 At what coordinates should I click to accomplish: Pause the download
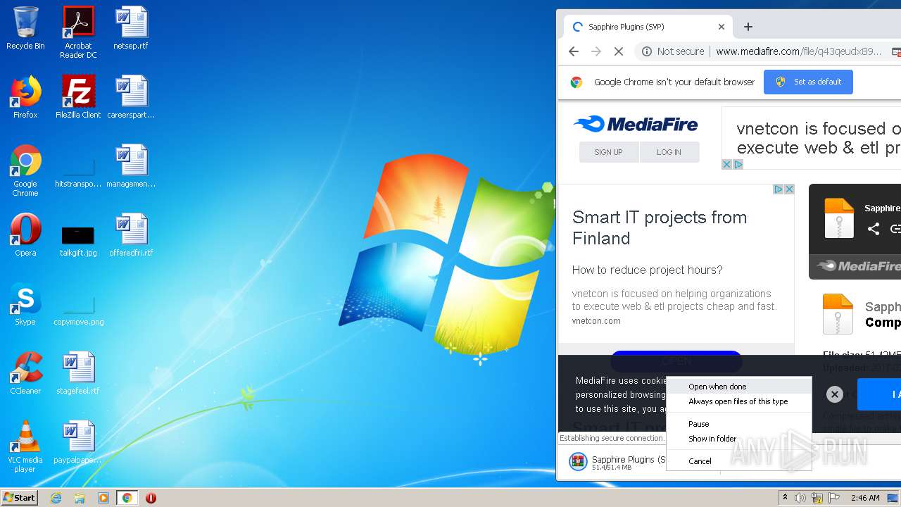(x=739, y=424)
